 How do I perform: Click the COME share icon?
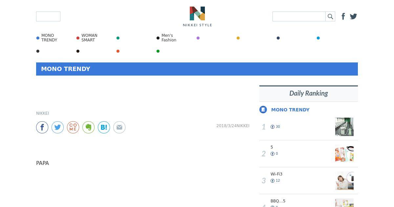pyautogui.click(x=73, y=127)
